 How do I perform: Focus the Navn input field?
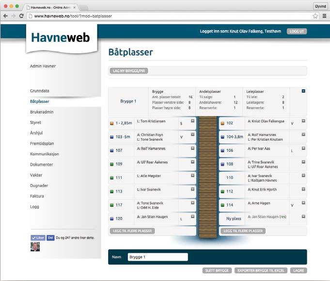(x=157, y=257)
